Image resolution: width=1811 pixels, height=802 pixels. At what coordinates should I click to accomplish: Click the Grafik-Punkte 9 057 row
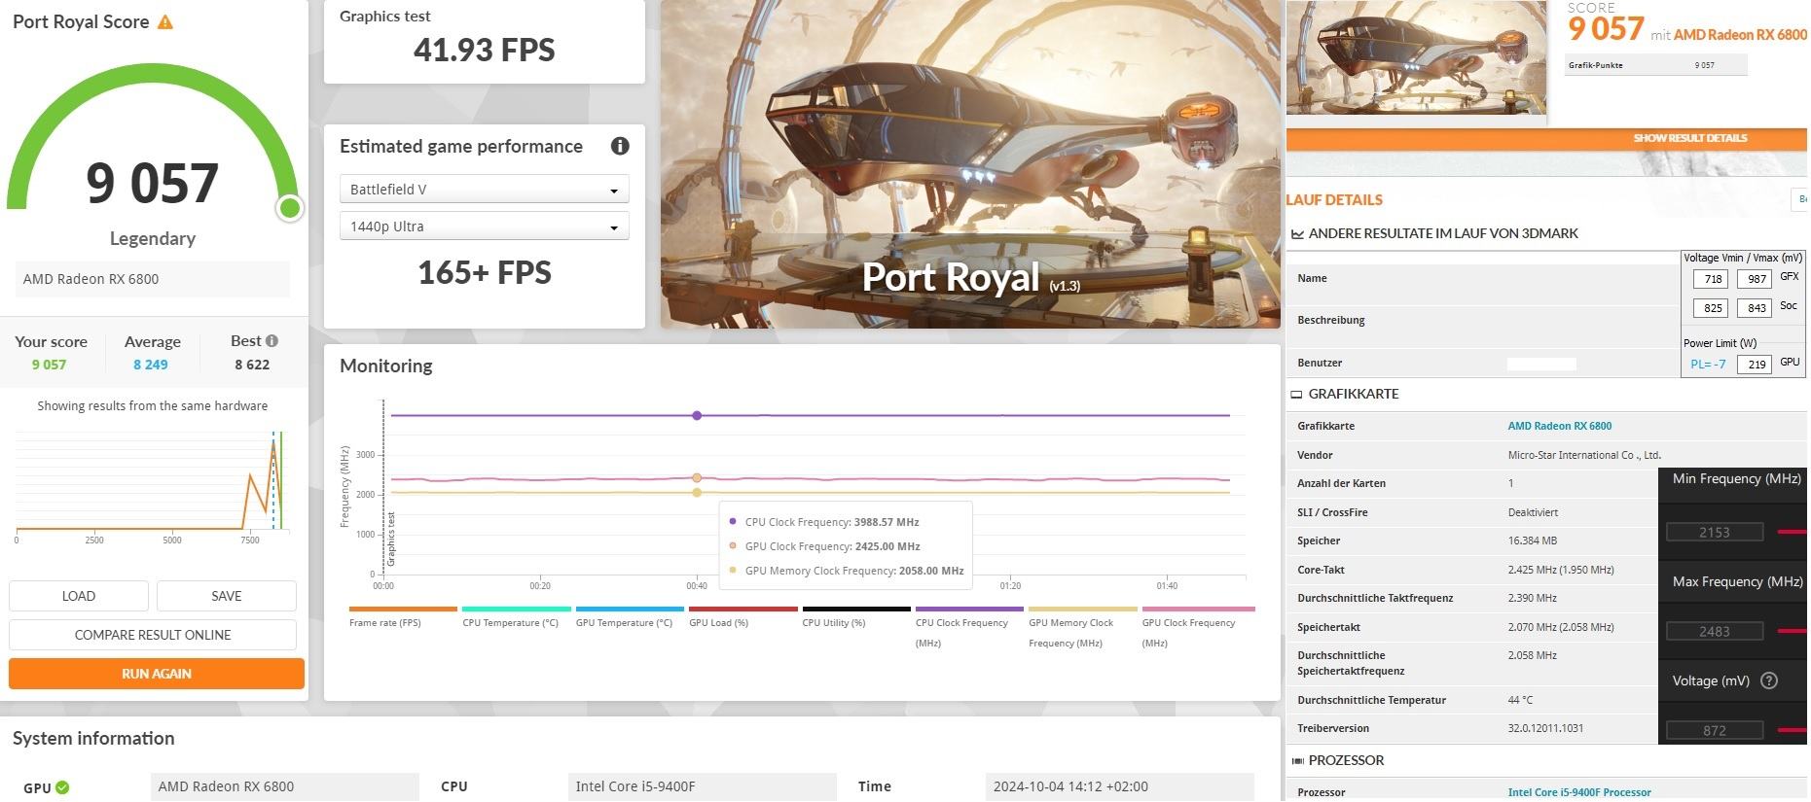[x=1656, y=65]
